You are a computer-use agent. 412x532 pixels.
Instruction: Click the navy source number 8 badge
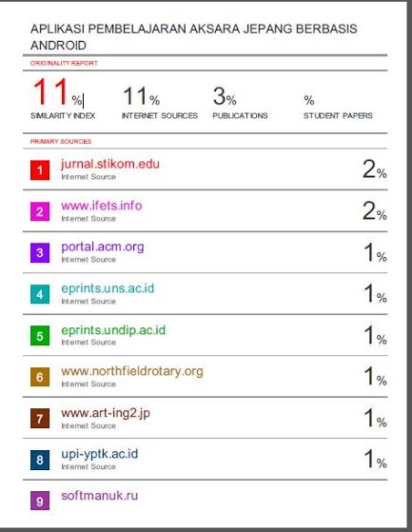point(40,460)
